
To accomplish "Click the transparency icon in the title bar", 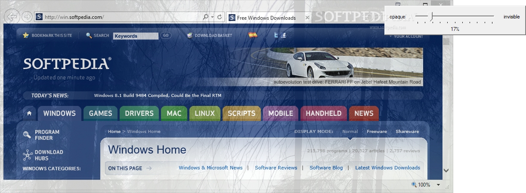I will click(398, 4).
